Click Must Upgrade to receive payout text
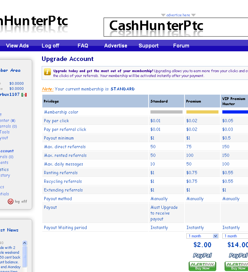Image resolution: width=248 pixels, height=272 pixels. (164, 213)
